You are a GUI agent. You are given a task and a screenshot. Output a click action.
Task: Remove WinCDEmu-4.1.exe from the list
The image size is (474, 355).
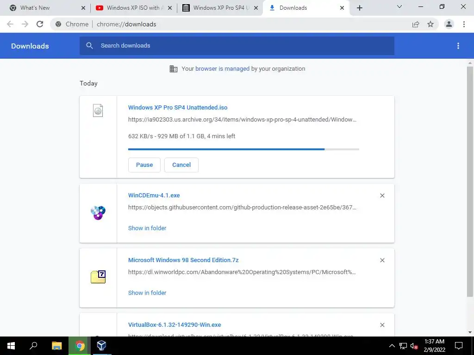click(x=382, y=196)
